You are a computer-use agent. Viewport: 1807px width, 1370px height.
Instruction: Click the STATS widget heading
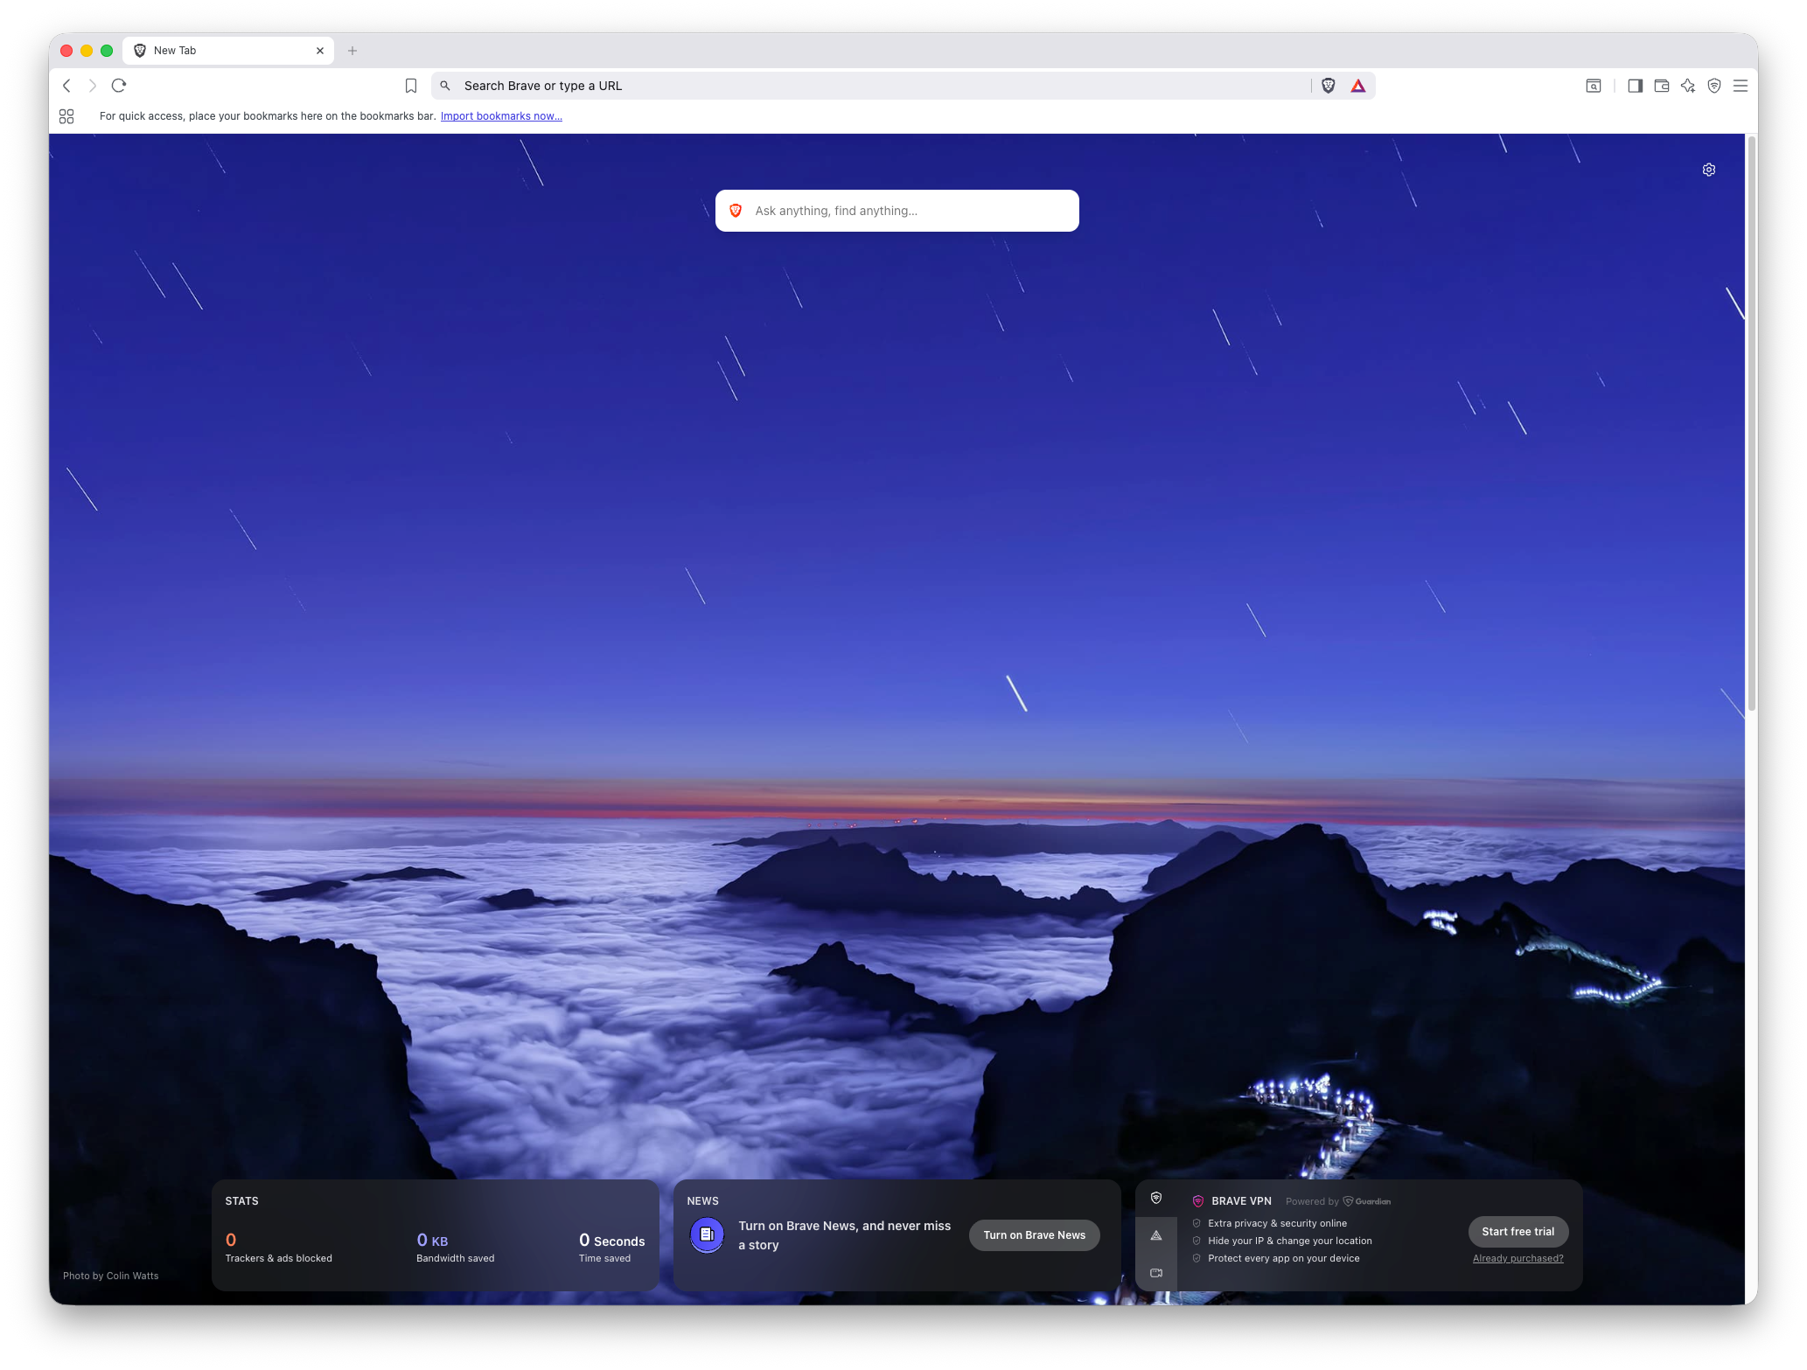coord(241,1201)
